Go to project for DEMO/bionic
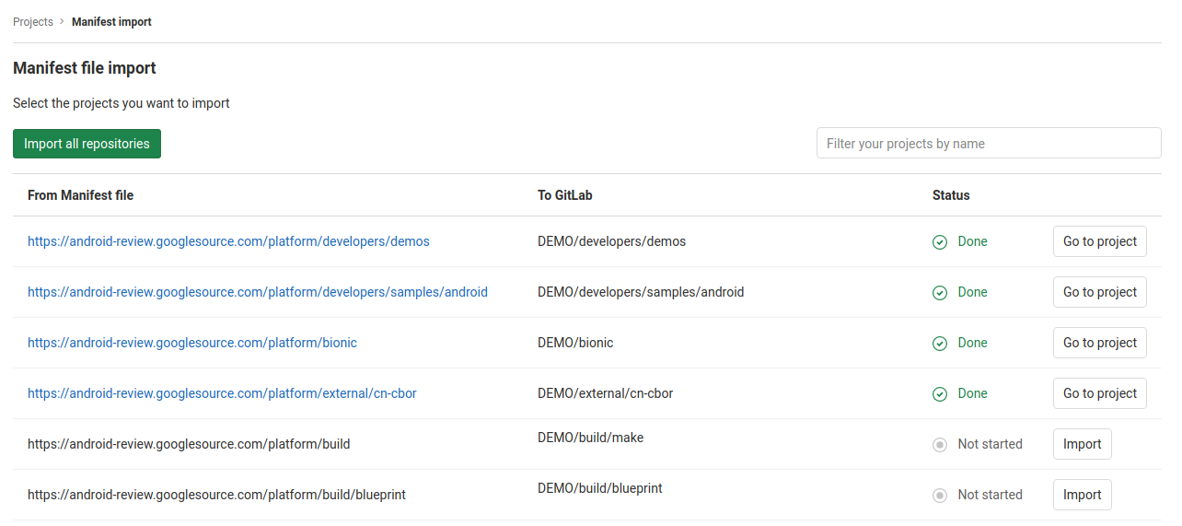Image resolution: width=1182 pixels, height=526 pixels. point(1099,343)
